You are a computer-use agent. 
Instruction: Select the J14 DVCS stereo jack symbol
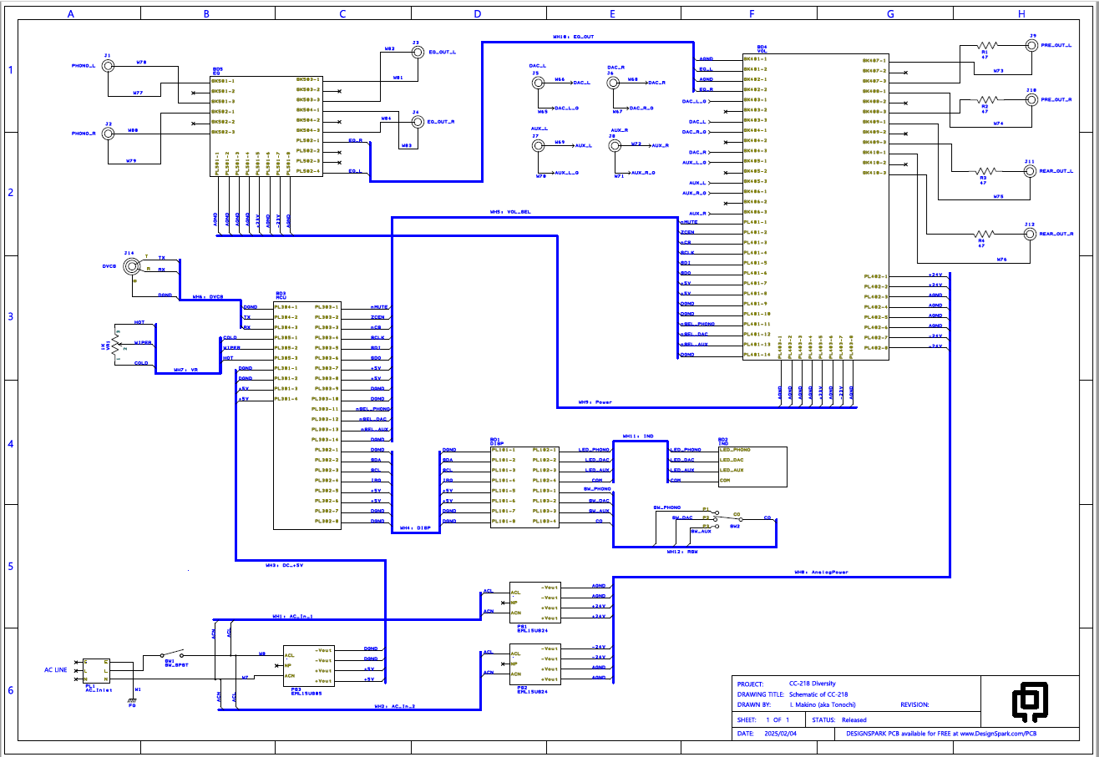point(131,266)
